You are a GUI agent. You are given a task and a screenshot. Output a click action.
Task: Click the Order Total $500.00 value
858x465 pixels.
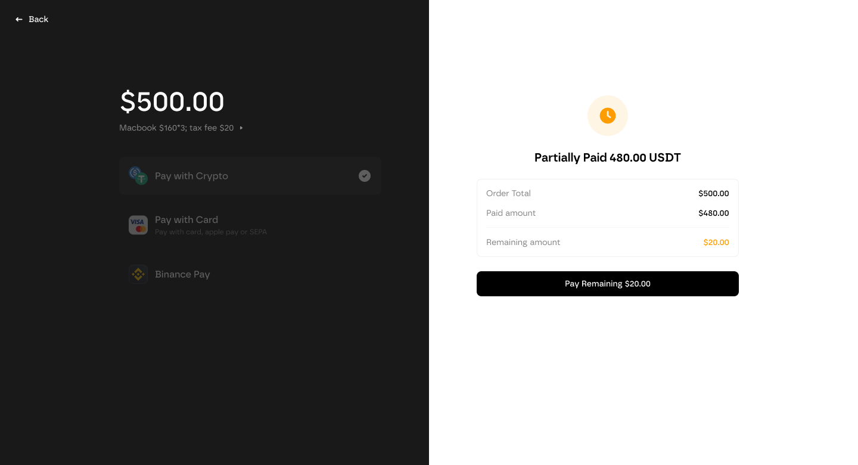pos(714,194)
